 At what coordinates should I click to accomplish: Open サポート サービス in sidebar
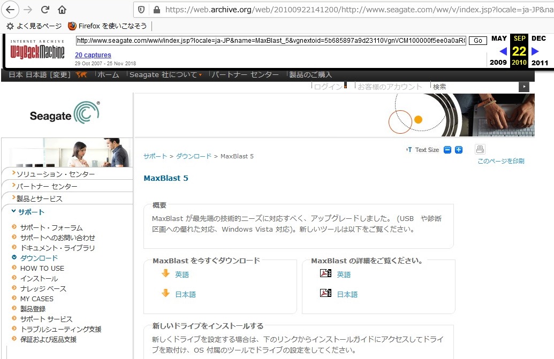pyautogui.click(x=46, y=319)
